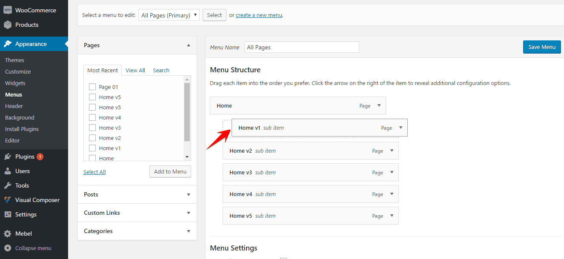
Task: Switch to the View All tab
Action: click(135, 70)
